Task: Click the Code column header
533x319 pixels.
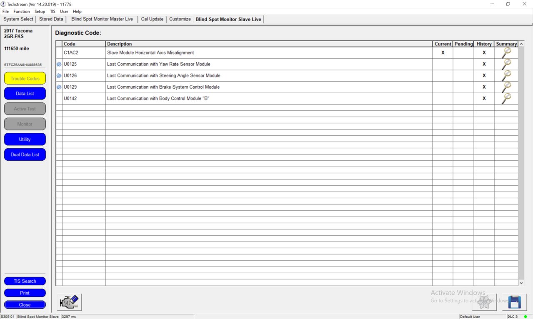Action: (84, 44)
